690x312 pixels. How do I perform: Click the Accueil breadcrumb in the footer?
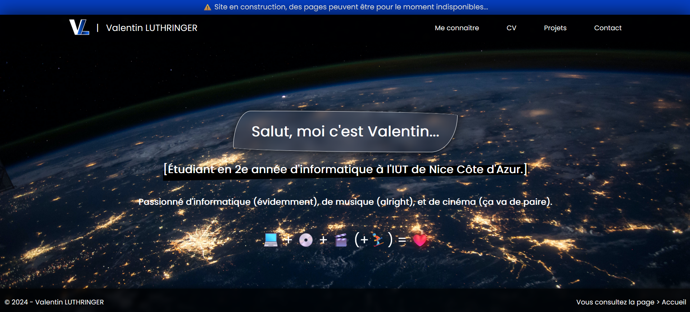pyautogui.click(x=674, y=302)
